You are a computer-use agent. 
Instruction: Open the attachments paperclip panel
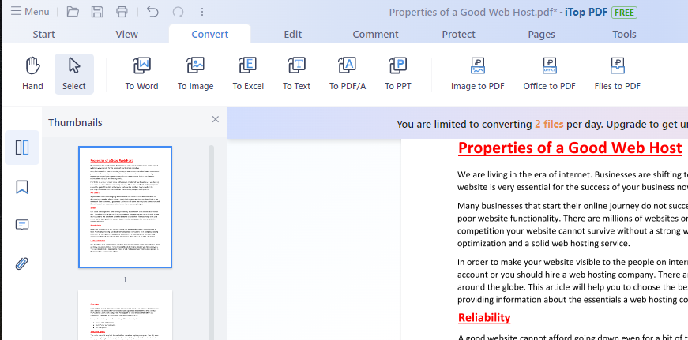pos(22,263)
